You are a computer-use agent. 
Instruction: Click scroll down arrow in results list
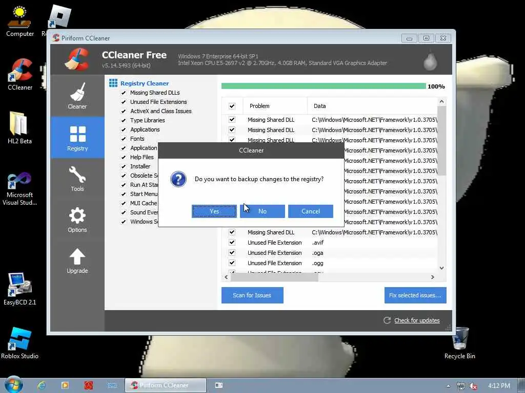click(x=441, y=268)
